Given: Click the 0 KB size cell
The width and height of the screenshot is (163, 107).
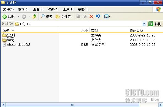Looking at the screenshot, I should [x=85, y=45].
